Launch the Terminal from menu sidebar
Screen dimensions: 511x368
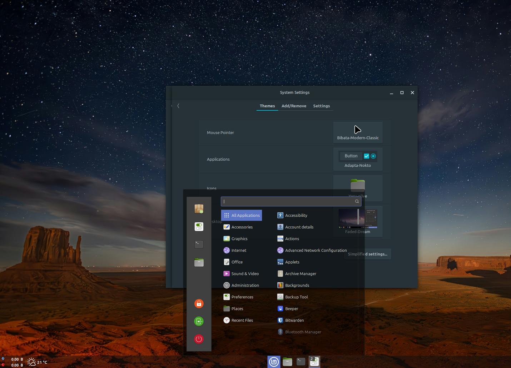[199, 244]
